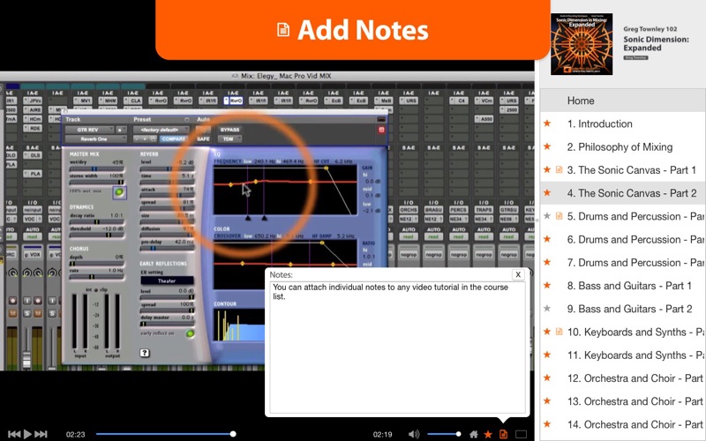The image size is (706, 441).
Task: Go to the home icon in the player bar
Action: (x=474, y=434)
